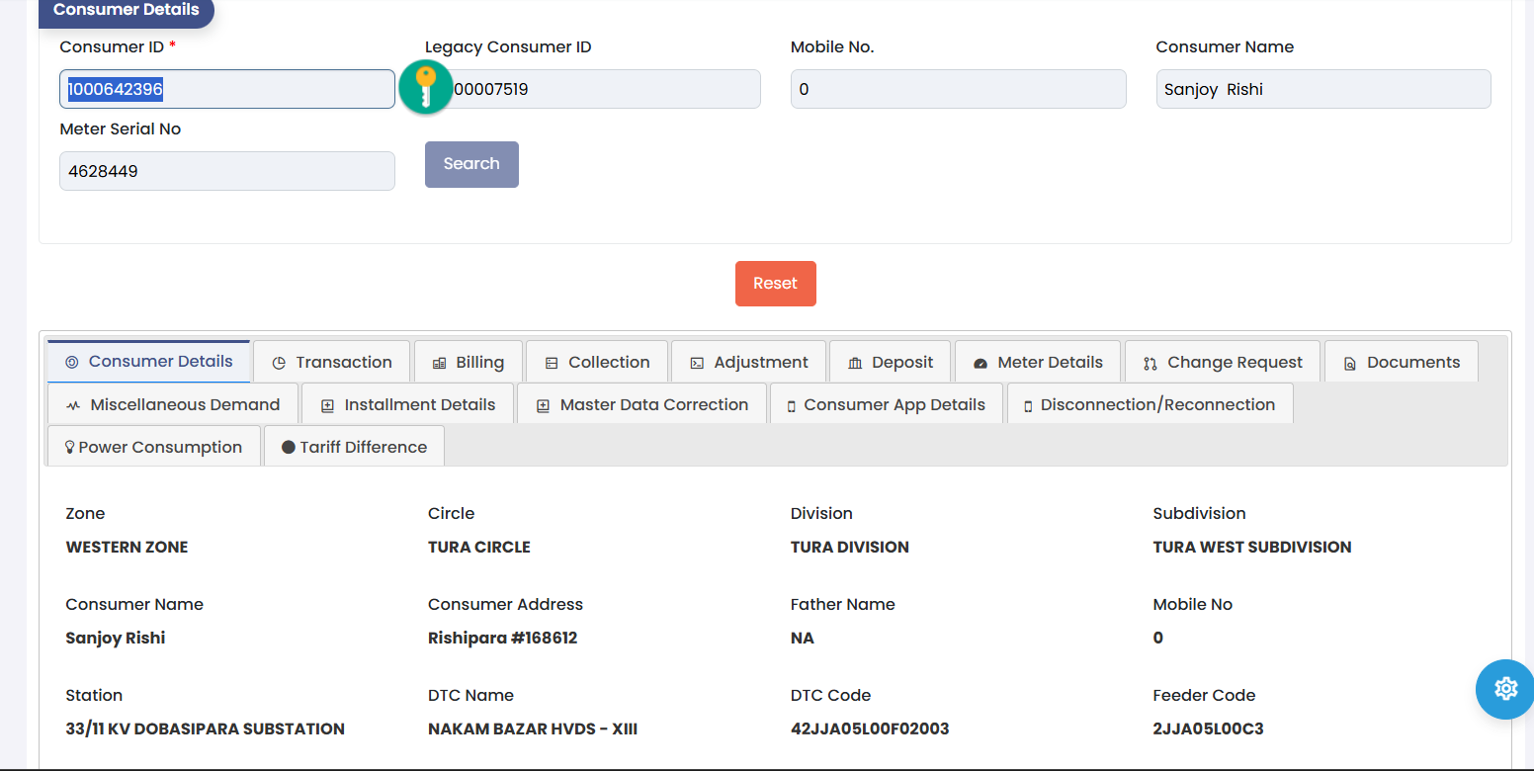Click the green key password manager icon
Image resolution: width=1534 pixels, height=771 pixels.
[x=426, y=87]
